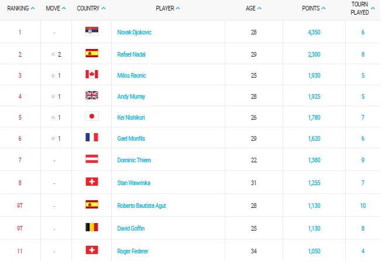Sort by Points column header
382x261 pixels.
coord(314,8)
